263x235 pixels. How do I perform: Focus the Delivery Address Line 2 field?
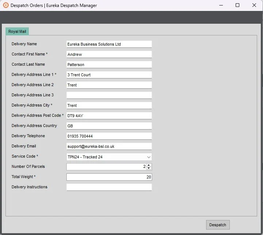click(109, 85)
